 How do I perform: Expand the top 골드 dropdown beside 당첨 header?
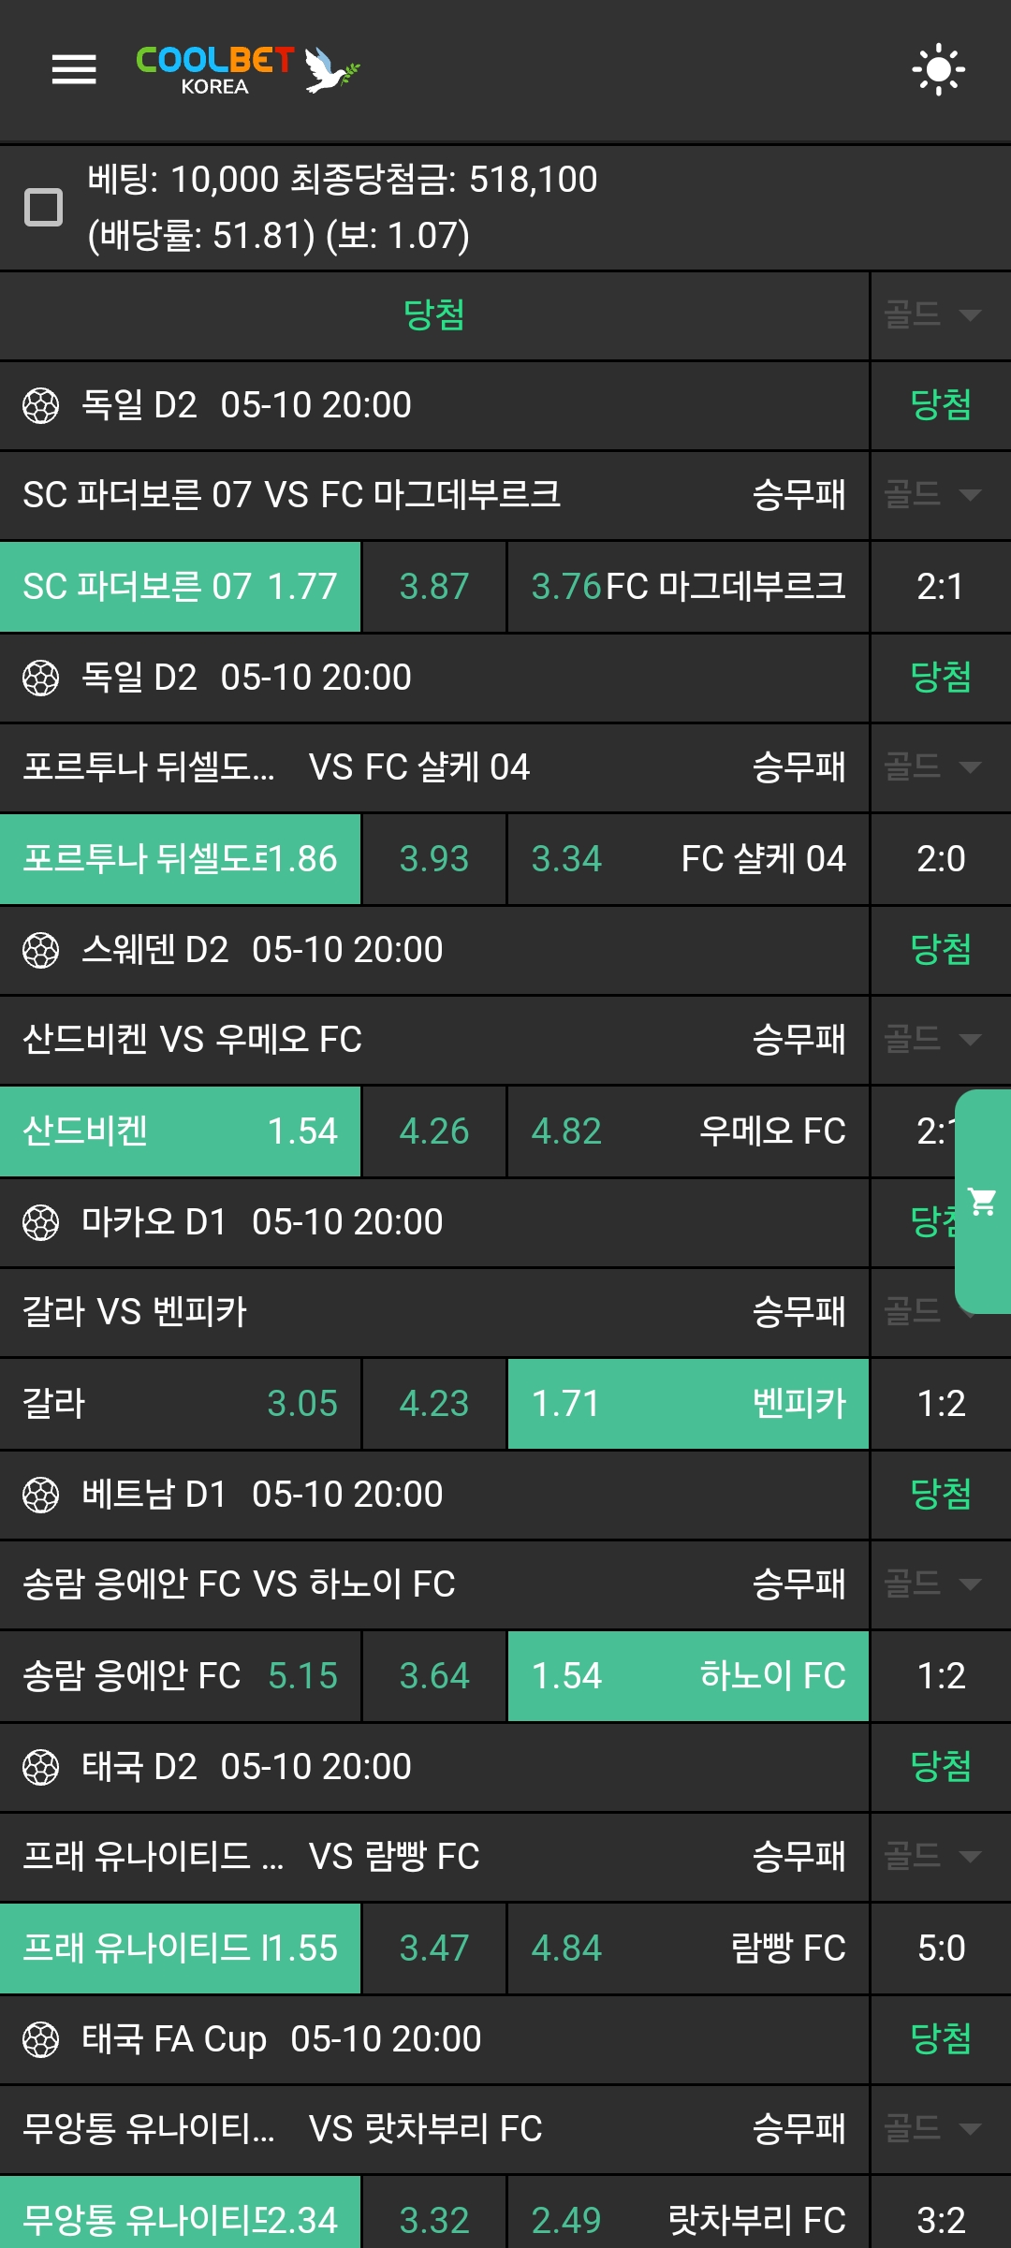[932, 314]
